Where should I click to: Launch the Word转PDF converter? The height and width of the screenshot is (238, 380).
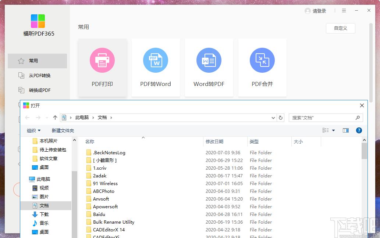[209, 68]
